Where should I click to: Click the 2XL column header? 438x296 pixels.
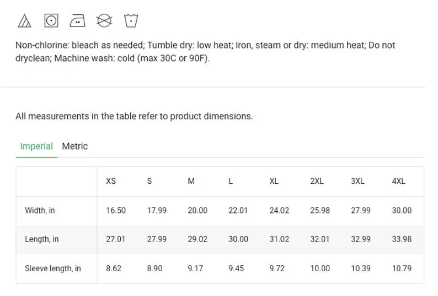[317, 181]
